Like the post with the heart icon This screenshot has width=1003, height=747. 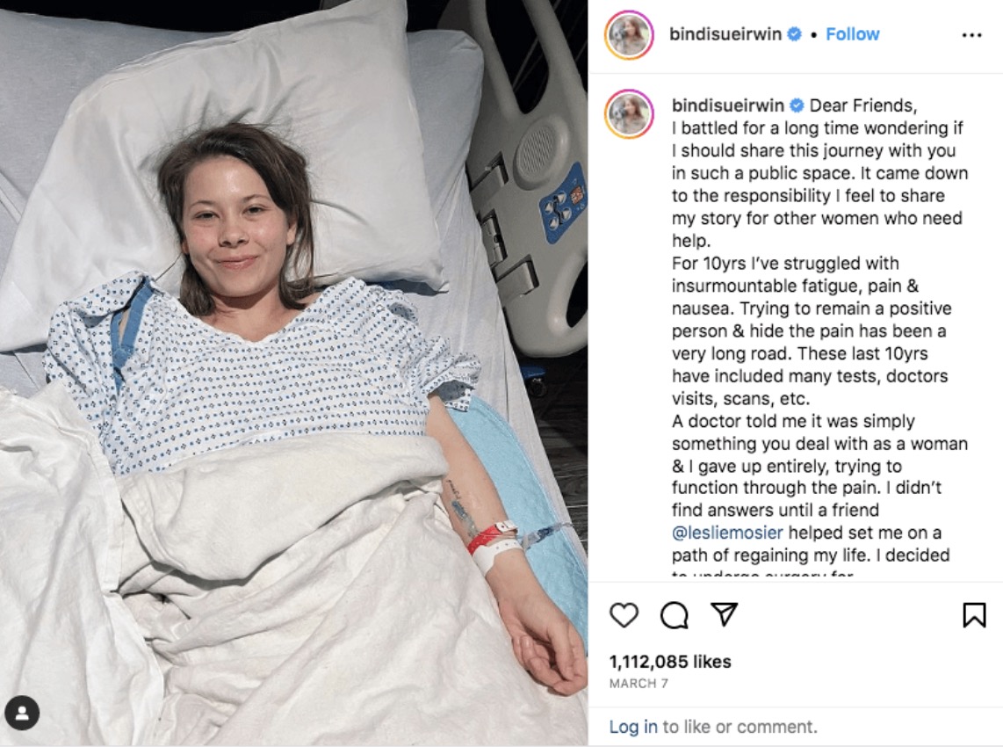pyautogui.click(x=624, y=615)
